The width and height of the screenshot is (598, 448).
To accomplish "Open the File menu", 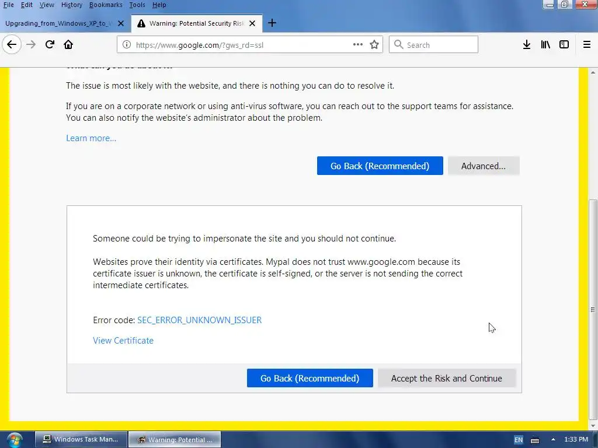I will click(8, 5).
